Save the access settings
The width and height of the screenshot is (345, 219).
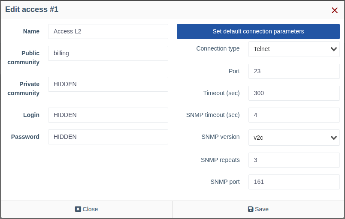coord(258,209)
